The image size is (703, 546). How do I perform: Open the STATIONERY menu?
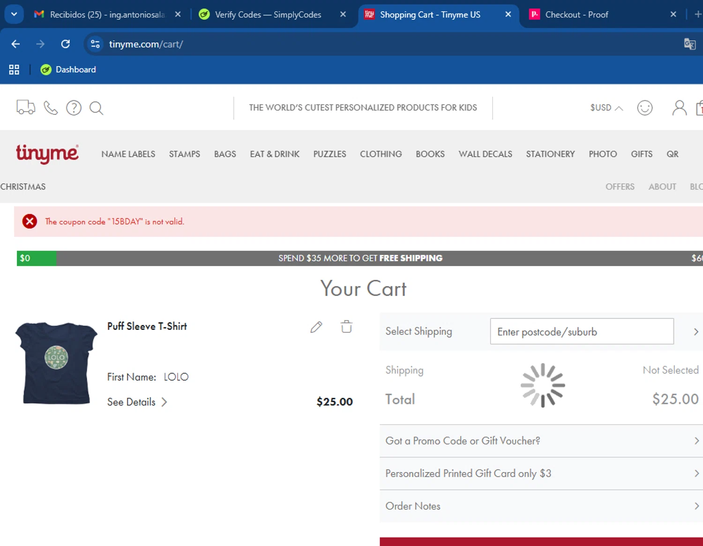pos(550,154)
